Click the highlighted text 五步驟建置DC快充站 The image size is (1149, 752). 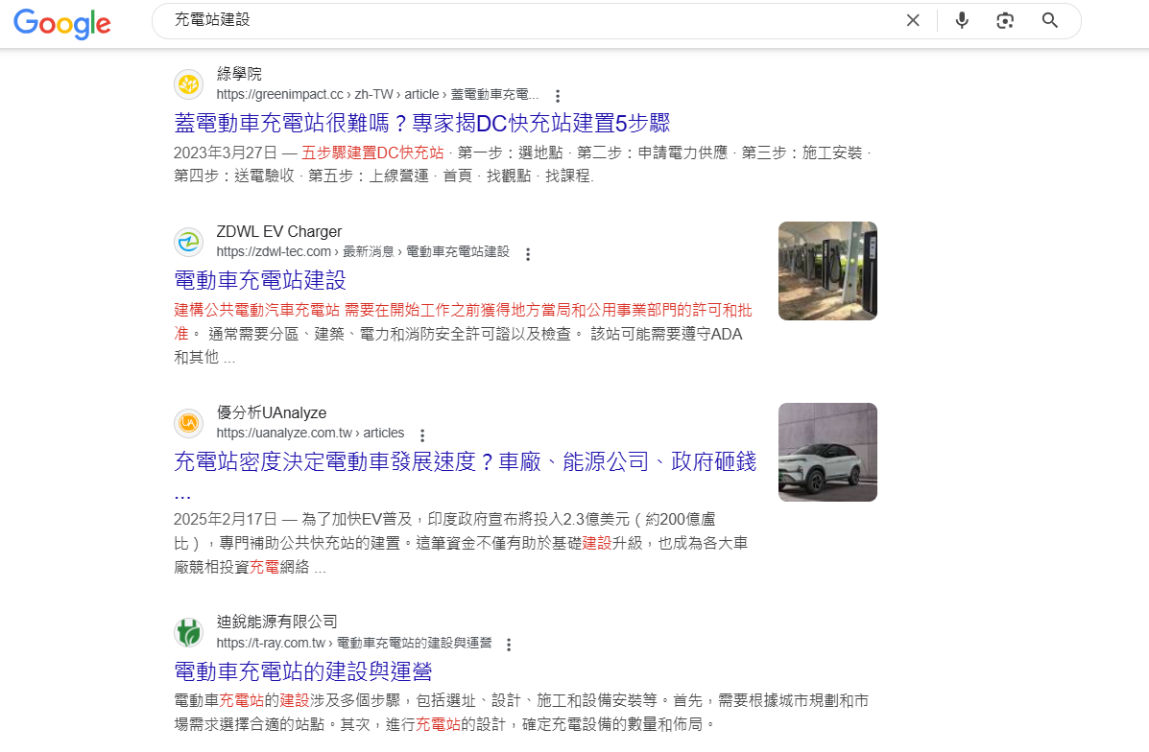coord(373,153)
